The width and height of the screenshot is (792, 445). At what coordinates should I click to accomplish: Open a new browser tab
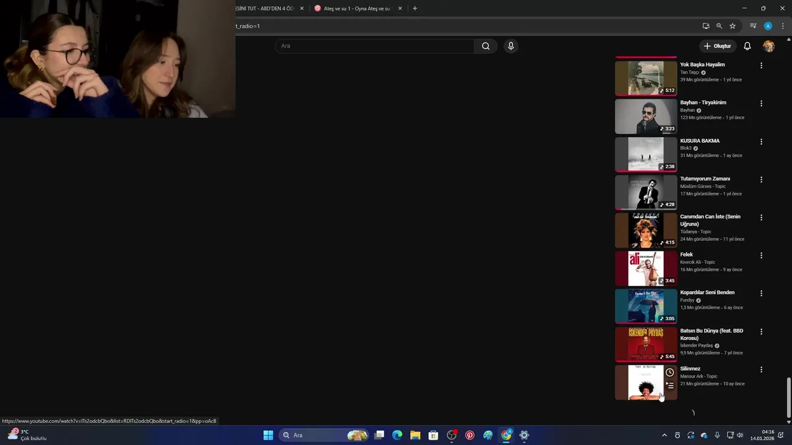[x=415, y=9]
